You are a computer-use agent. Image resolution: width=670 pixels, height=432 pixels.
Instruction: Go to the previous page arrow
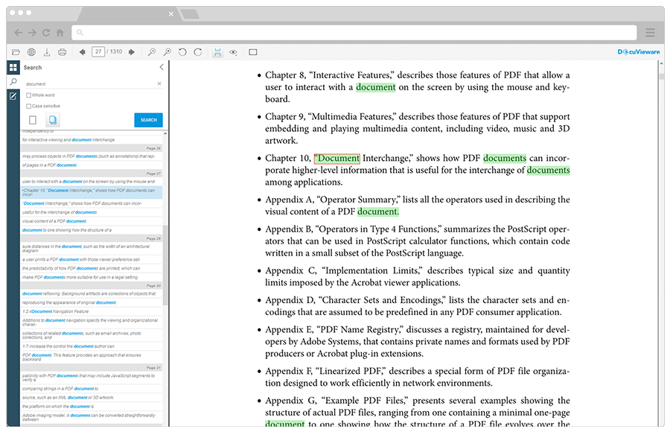point(83,52)
